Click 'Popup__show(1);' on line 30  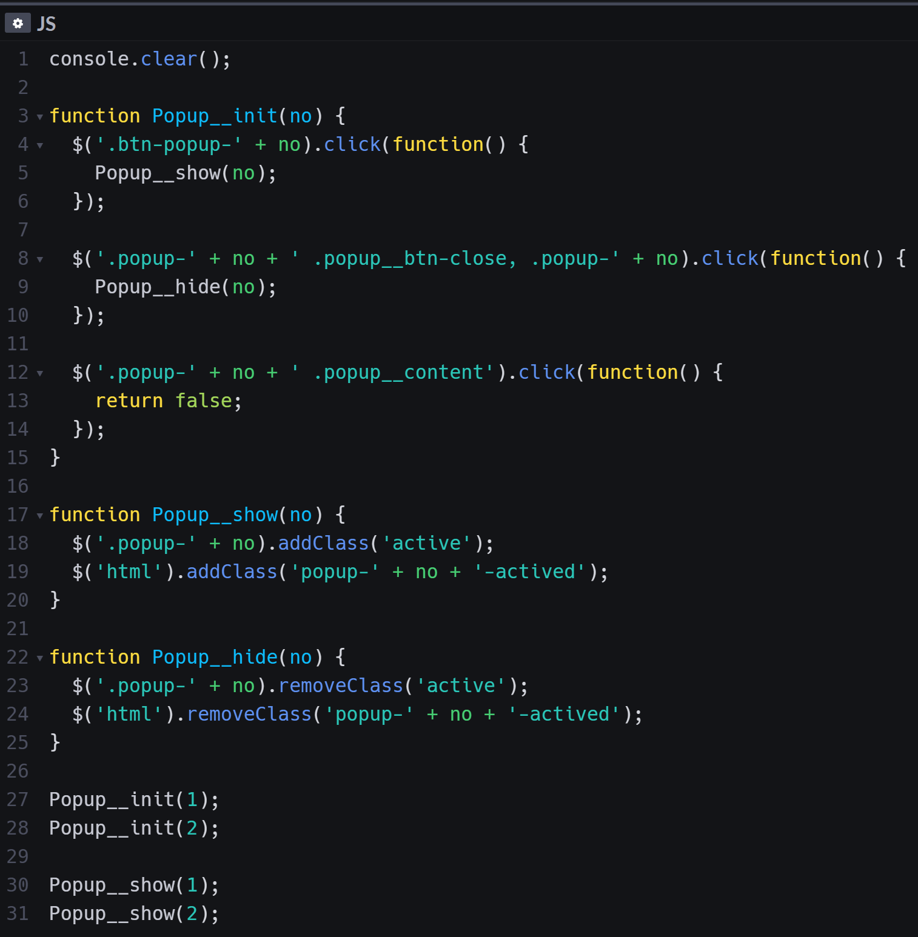pyautogui.click(x=134, y=885)
